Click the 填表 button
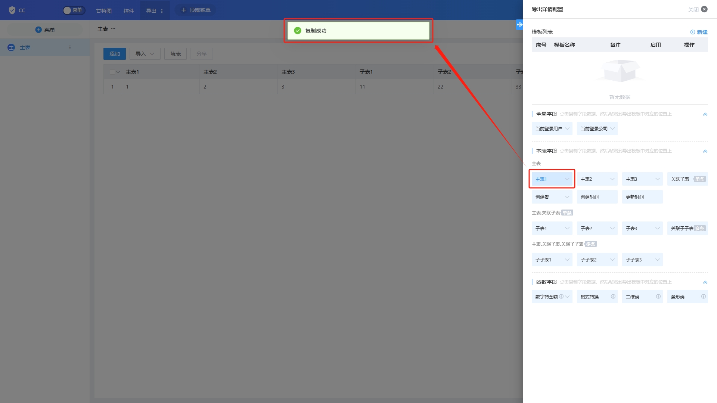Image resolution: width=717 pixels, height=403 pixels. 176,54
